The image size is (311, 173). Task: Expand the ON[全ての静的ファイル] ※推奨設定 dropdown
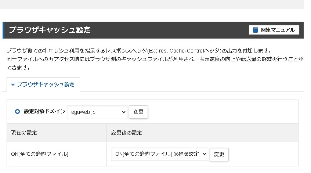pyautogui.click(x=159, y=154)
